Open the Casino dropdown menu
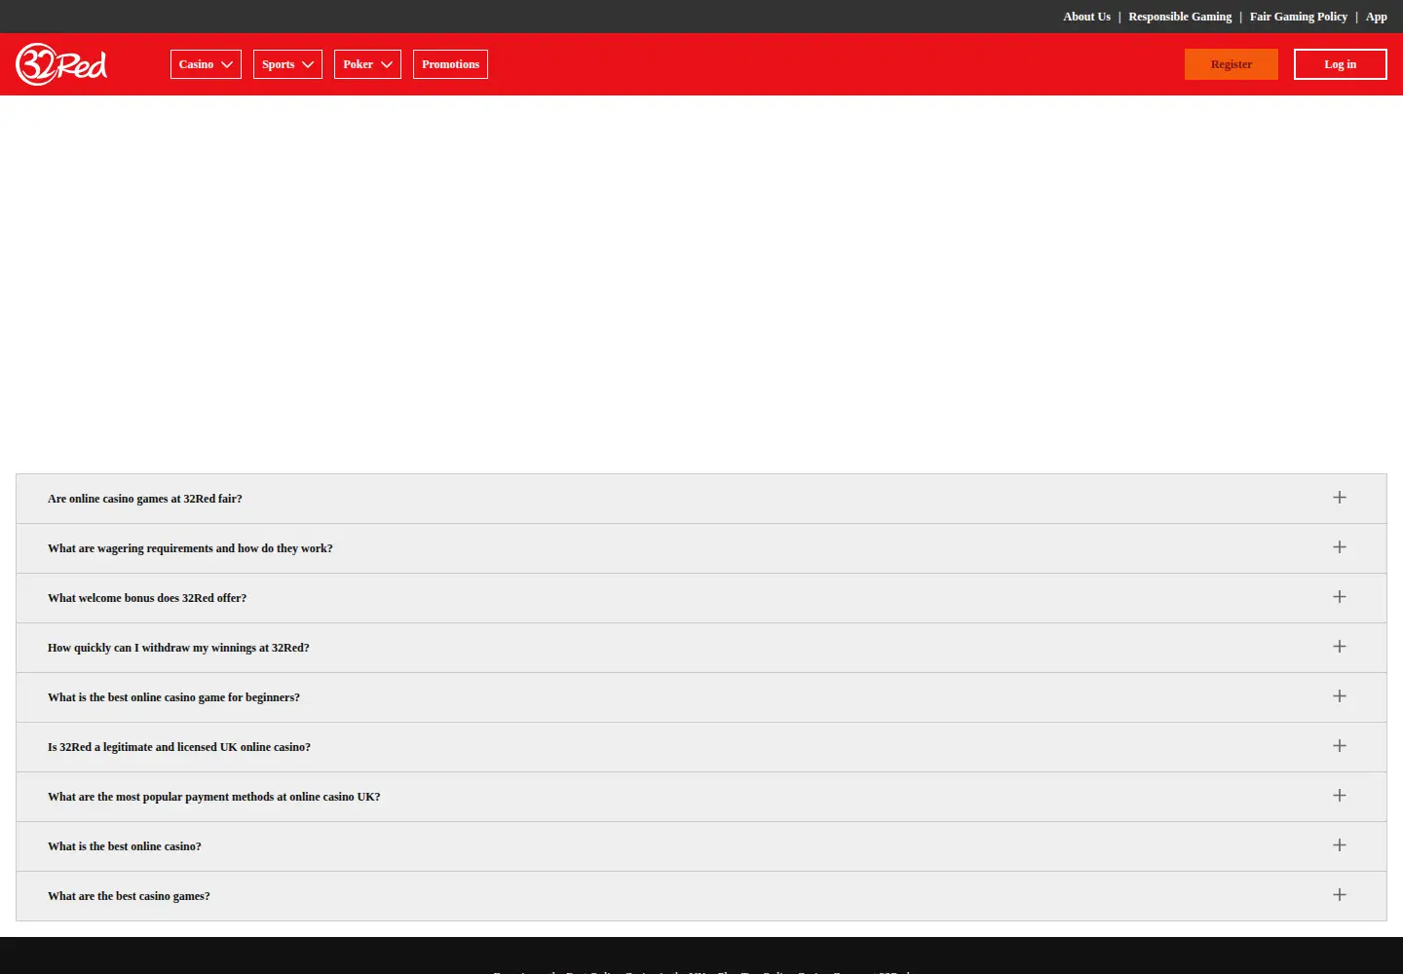Viewport: 1403px width, 974px height. coord(206,64)
